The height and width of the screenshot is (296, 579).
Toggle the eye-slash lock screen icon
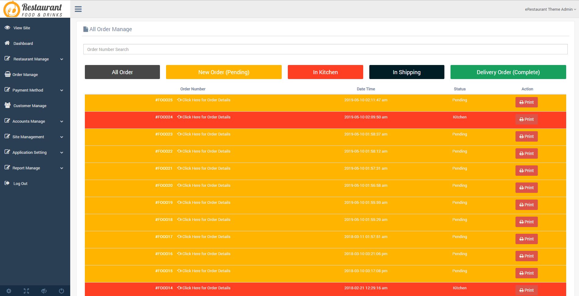pyautogui.click(x=44, y=291)
